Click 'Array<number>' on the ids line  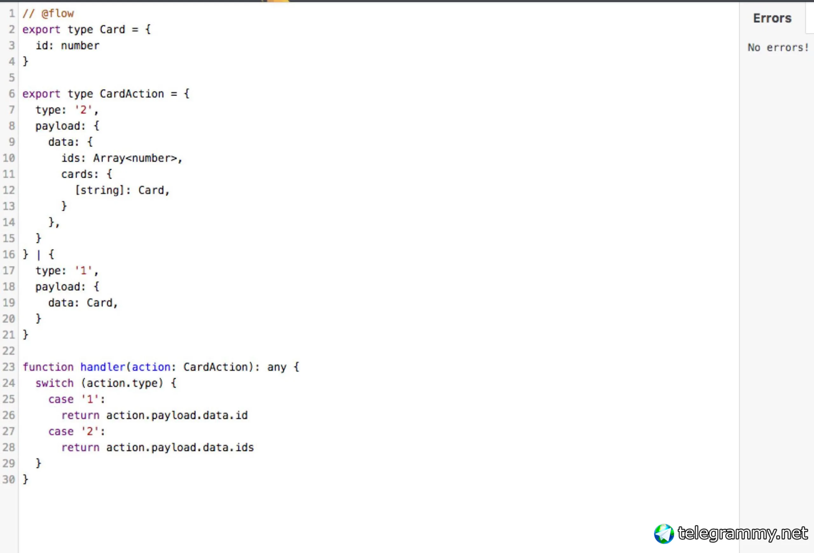pos(135,158)
